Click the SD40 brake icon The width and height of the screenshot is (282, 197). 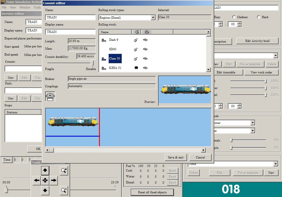(136, 49)
